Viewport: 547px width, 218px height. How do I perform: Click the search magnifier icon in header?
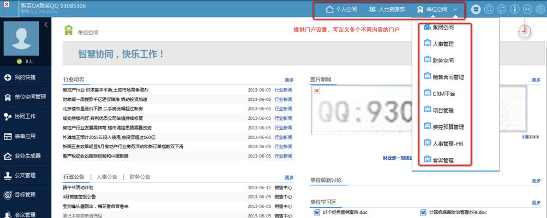pos(489,9)
